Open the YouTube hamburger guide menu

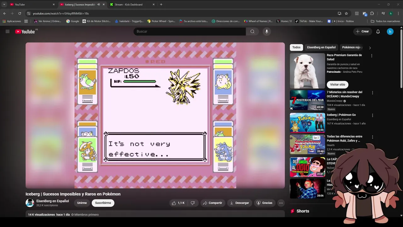coord(8,32)
